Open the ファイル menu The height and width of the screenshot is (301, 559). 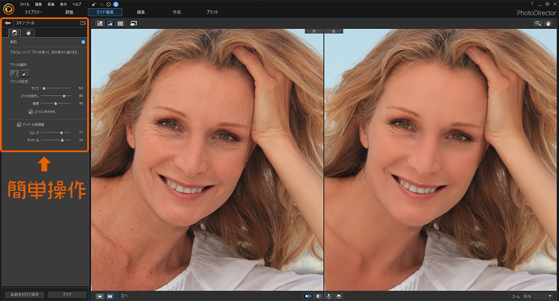click(24, 4)
